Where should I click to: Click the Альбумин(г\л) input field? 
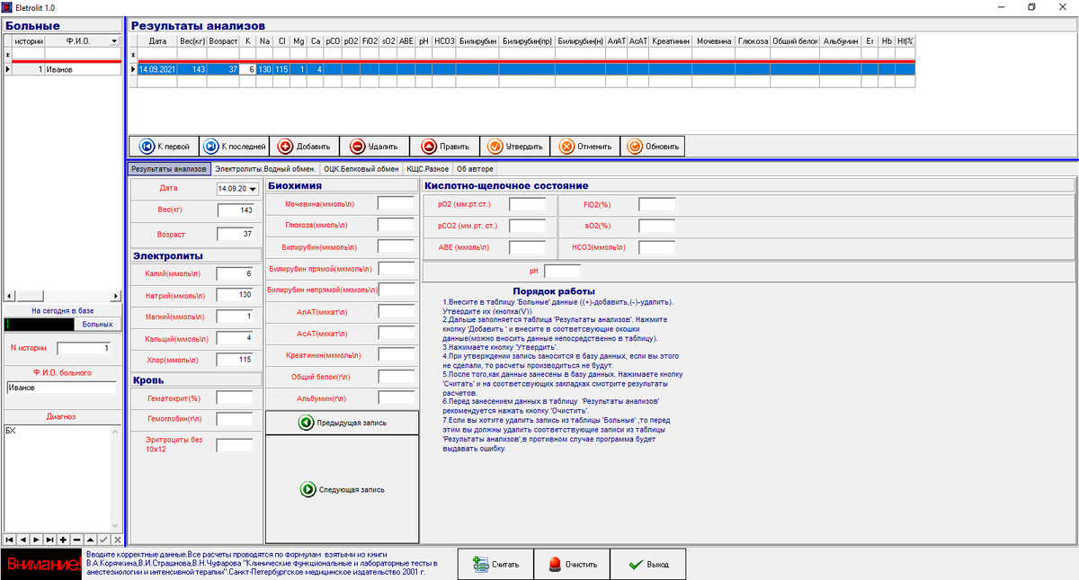point(396,397)
